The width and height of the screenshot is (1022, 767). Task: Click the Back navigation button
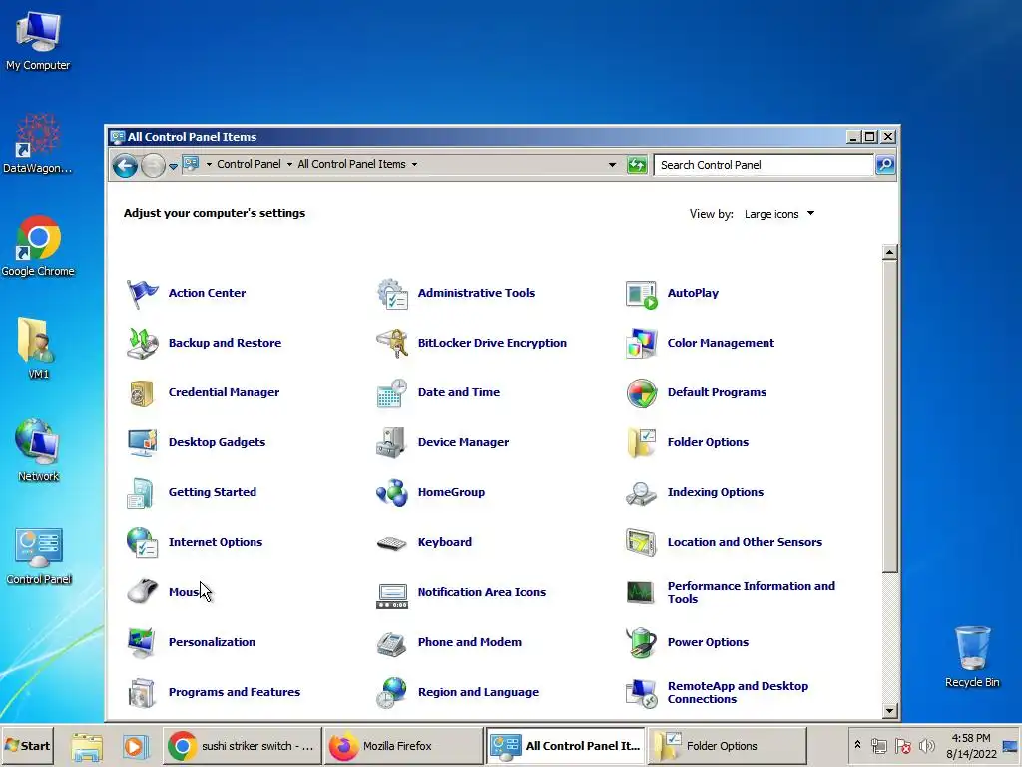click(x=125, y=166)
